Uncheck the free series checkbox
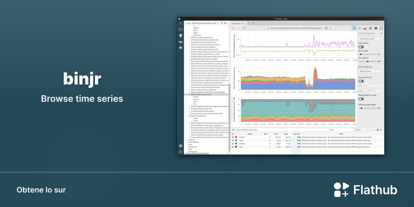The image size is (414, 207). pyautogui.click(x=233, y=147)
